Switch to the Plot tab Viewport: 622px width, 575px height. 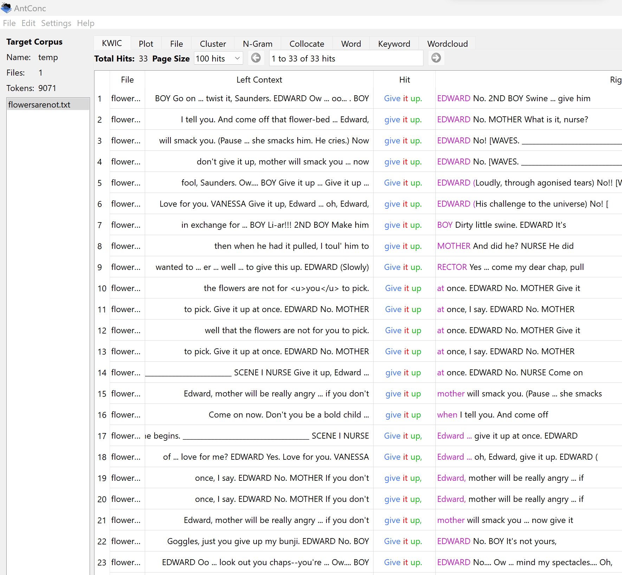click(146, 44)
